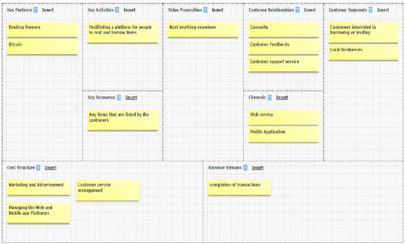Insert a note into Key Partners
Screen dimensions: 405x244
(48, 10)
